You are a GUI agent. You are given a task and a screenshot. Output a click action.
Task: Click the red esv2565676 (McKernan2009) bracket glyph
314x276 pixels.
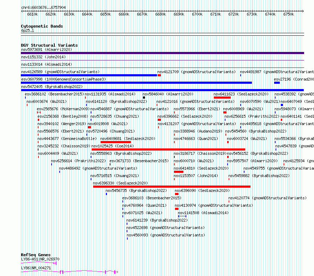click(39, 112)
